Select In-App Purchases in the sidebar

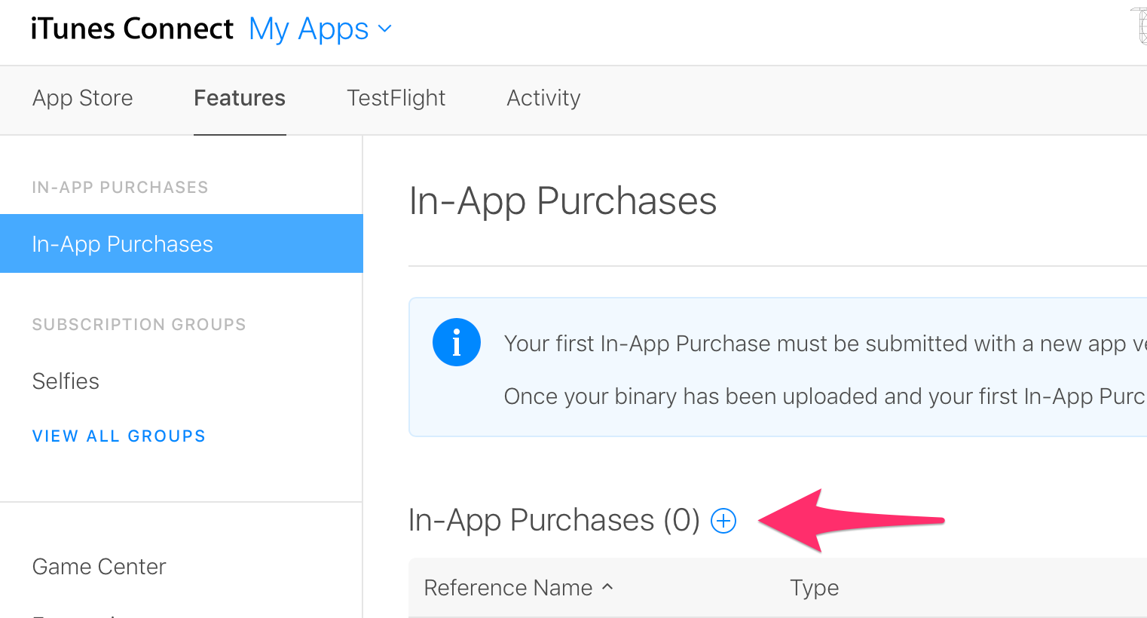(x=182, y=243)
